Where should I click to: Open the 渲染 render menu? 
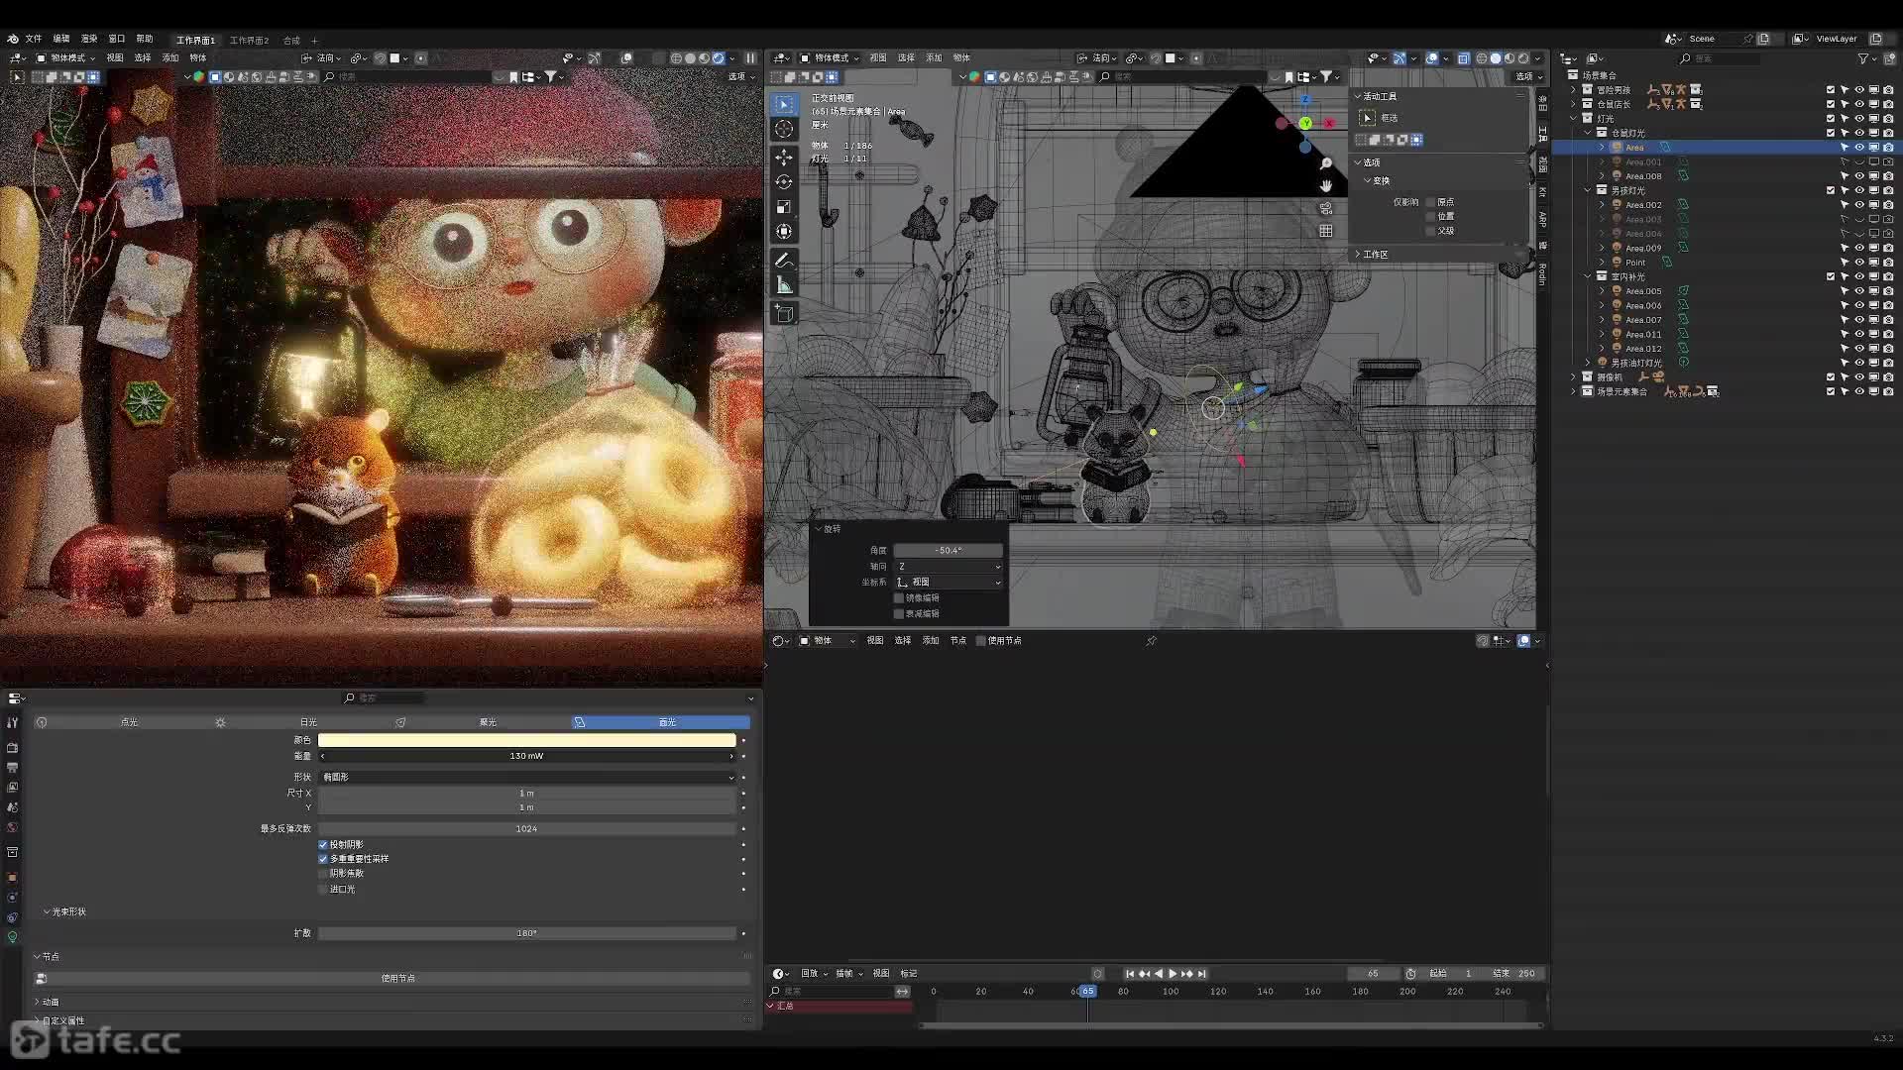[x=89, y=39]
